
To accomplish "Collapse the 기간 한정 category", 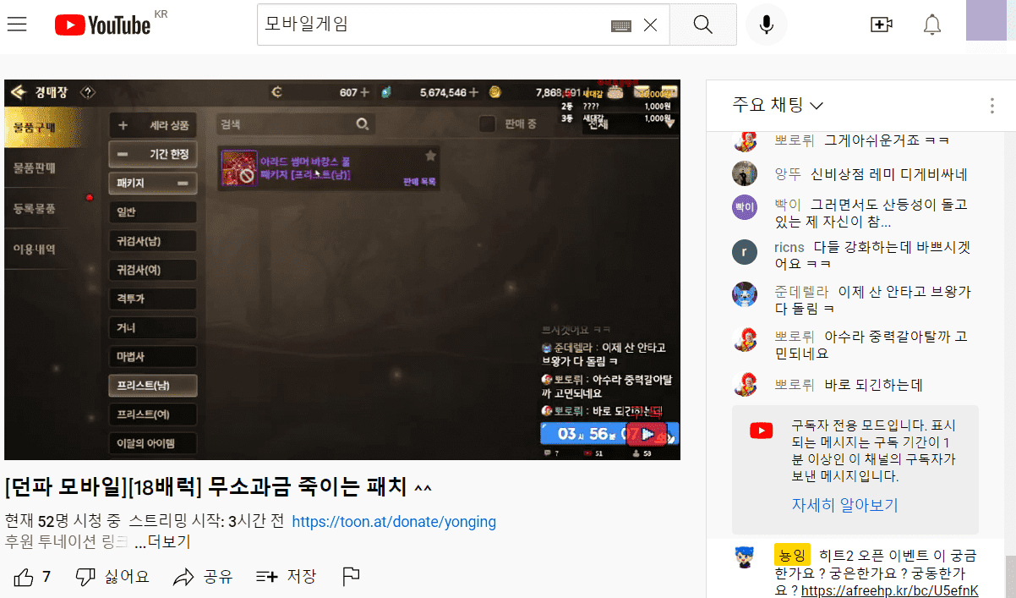I will [153, 154].
